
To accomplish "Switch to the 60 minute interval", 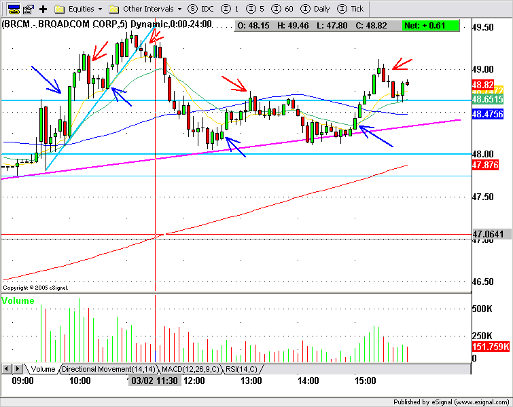I will [x=282, y=9].
